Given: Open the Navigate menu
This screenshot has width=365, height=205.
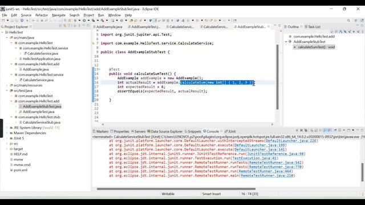Looking at the screenshot, I should (x=59, y=15).
